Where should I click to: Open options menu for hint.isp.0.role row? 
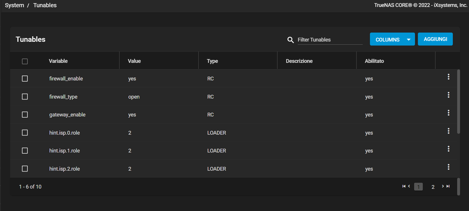[x=448, y=131]
